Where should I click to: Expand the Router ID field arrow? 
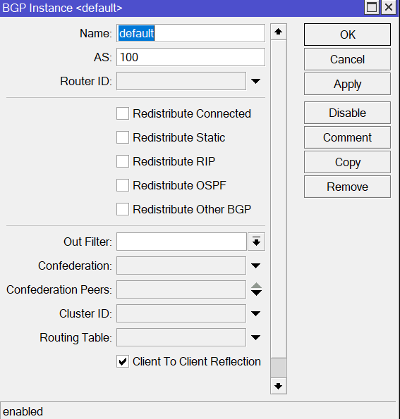pos(255,81)
